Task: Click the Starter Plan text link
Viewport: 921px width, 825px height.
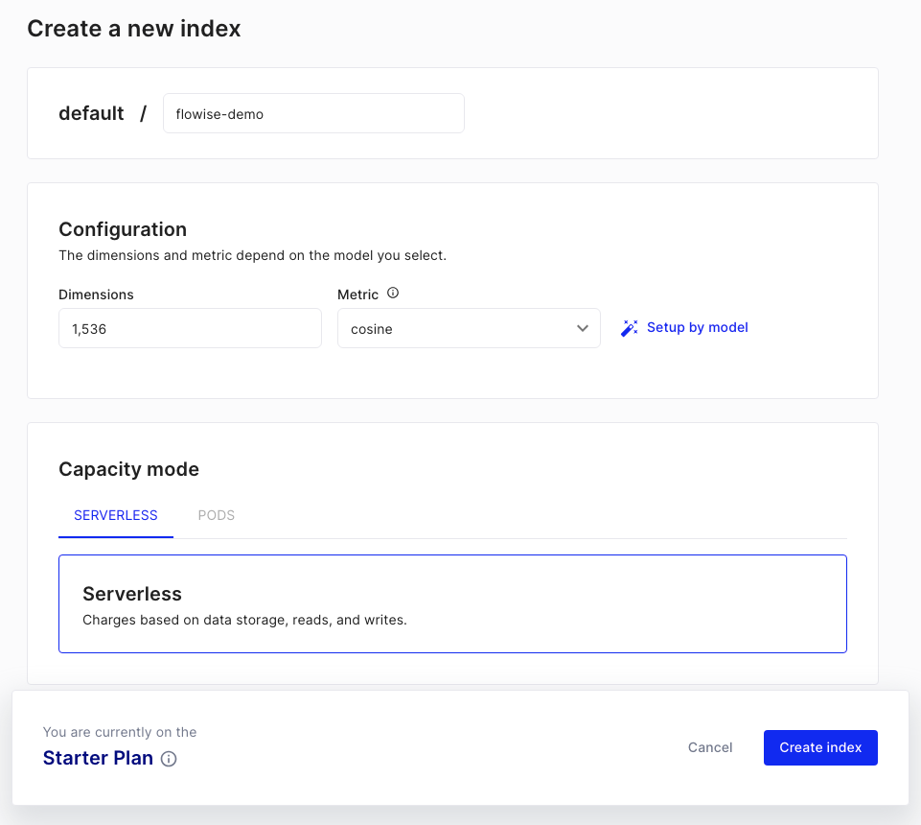Action: pos(98,758)
